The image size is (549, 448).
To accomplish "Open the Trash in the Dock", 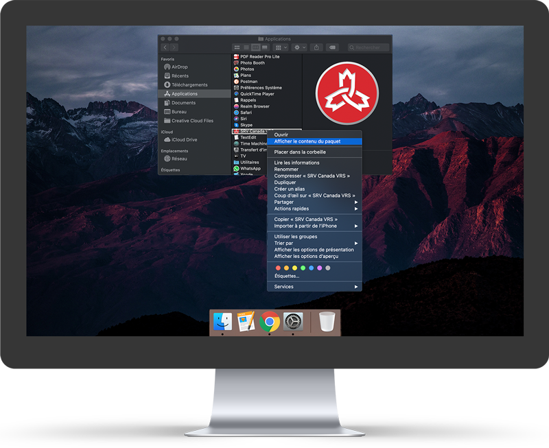I will point(327,321).
